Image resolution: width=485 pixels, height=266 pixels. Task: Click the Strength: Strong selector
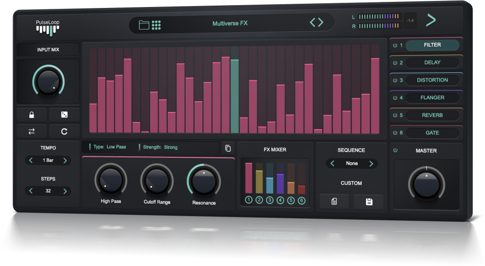point(159,147)
